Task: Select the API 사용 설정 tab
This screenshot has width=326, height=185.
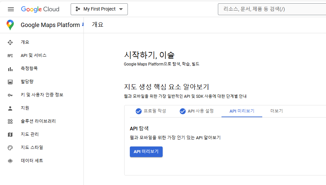Action: coord(197,111)
